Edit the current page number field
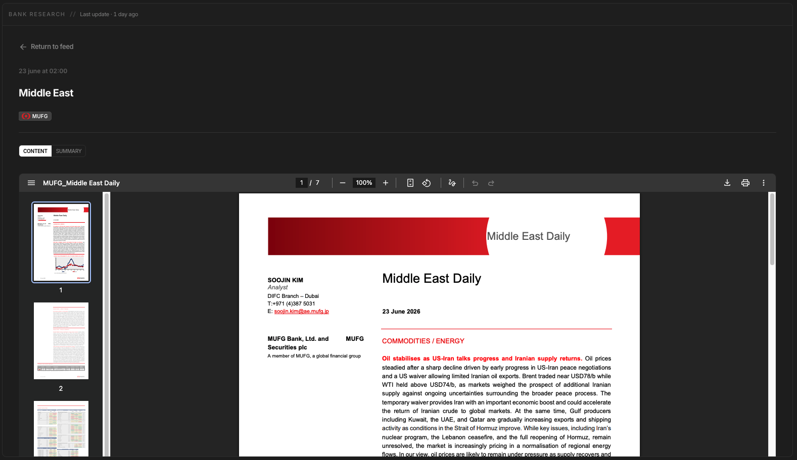This screenshot has width=797, height=460. coord(302,183)
